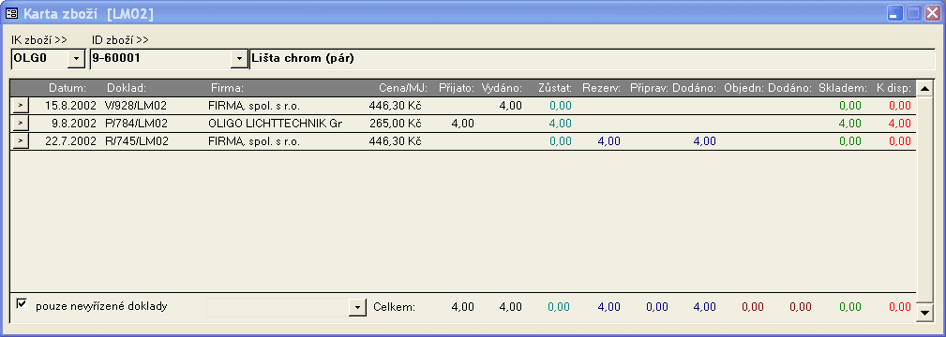This screenshot has height=337, width=946.
Task: Minimize the Karta zboží window
Action: 895,13
